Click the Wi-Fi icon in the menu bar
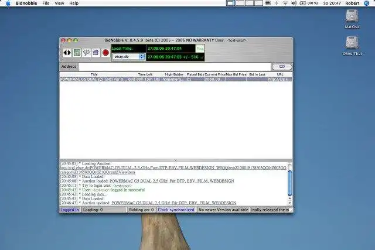The height and width of the screenshot is (250, 375). point(285,3)
